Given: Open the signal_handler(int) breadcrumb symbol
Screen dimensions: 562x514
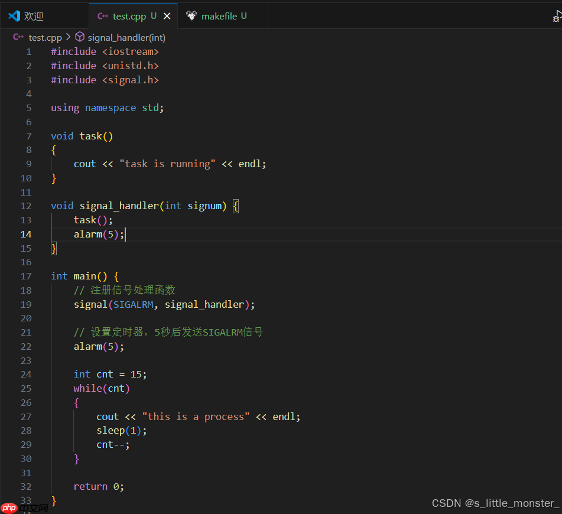Looking at the screenshot, I should (126, 38).
